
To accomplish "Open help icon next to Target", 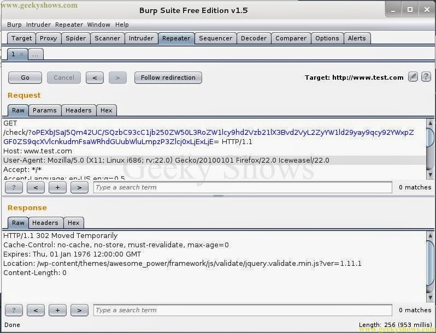I will pos(426,76).
